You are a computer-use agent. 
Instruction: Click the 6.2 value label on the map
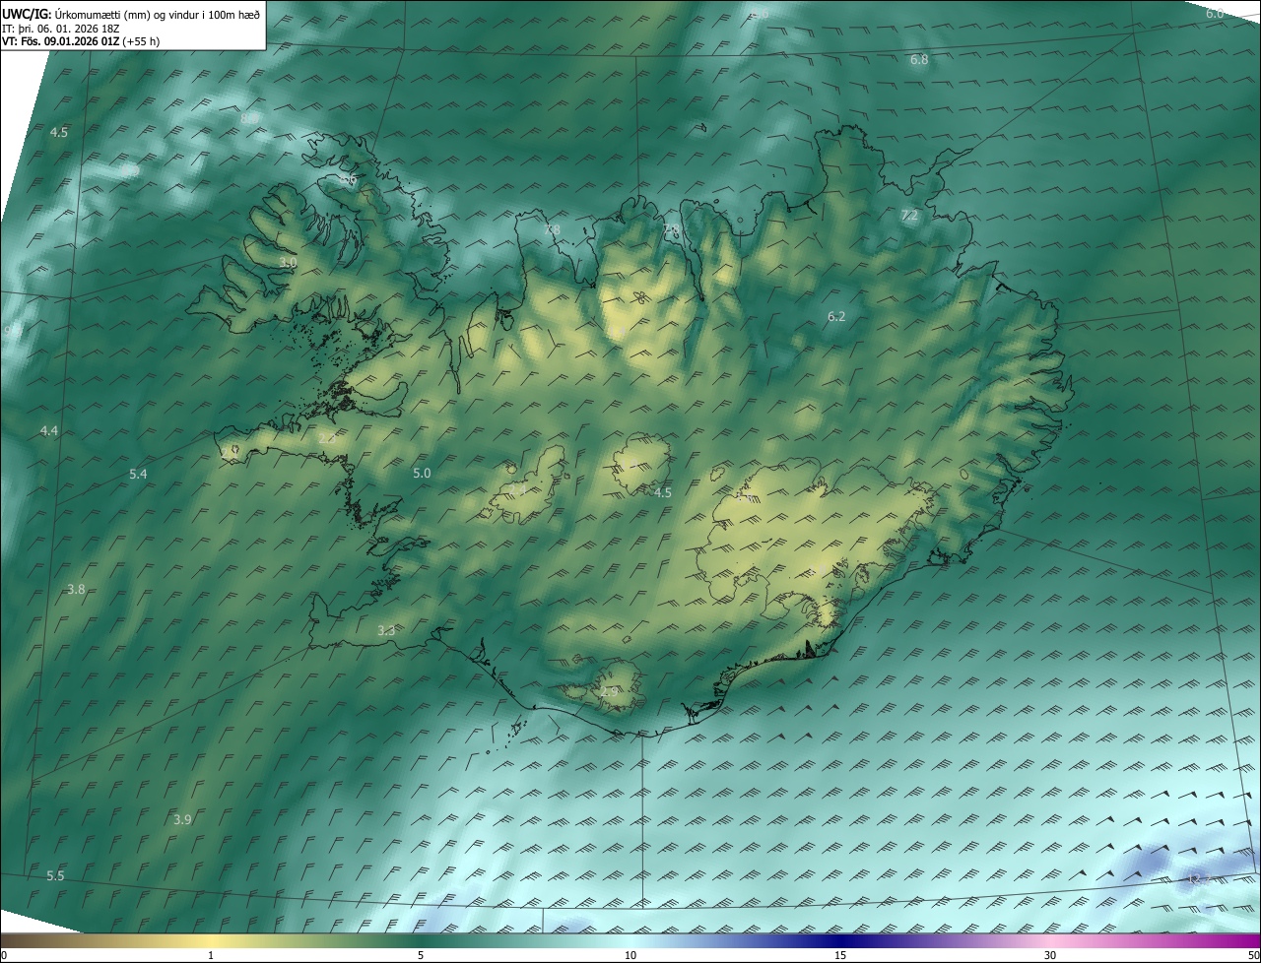pos(836,317)
